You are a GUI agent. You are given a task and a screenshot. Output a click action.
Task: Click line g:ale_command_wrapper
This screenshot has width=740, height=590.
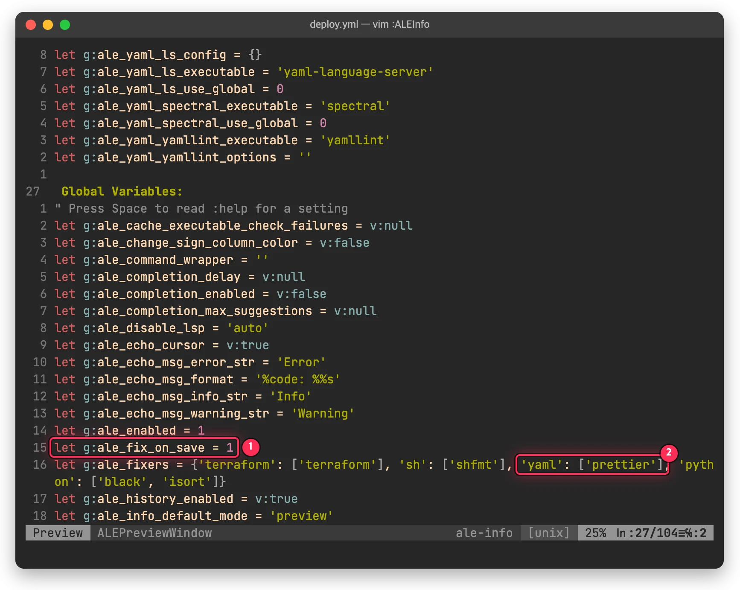coord(161,260)
